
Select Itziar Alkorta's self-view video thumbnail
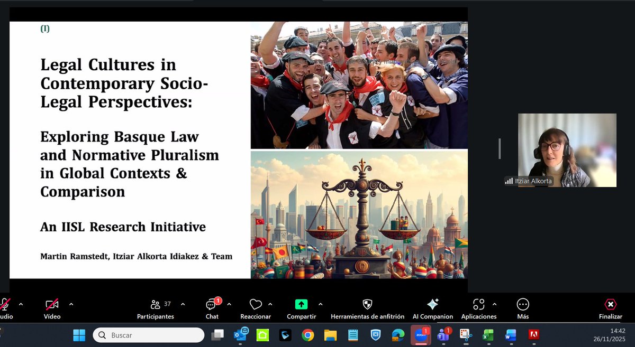click(x=566, y=150)
